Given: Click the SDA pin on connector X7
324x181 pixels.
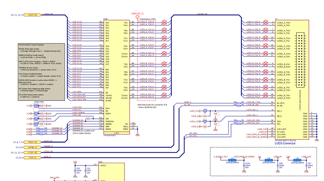Looking at the screenshot, I should (279, 121).
